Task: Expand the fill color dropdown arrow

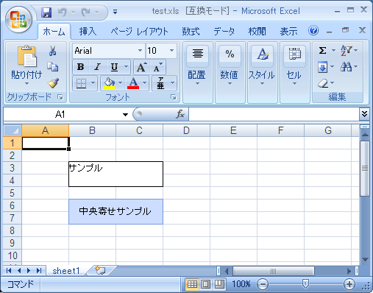Action: point(121,83)
